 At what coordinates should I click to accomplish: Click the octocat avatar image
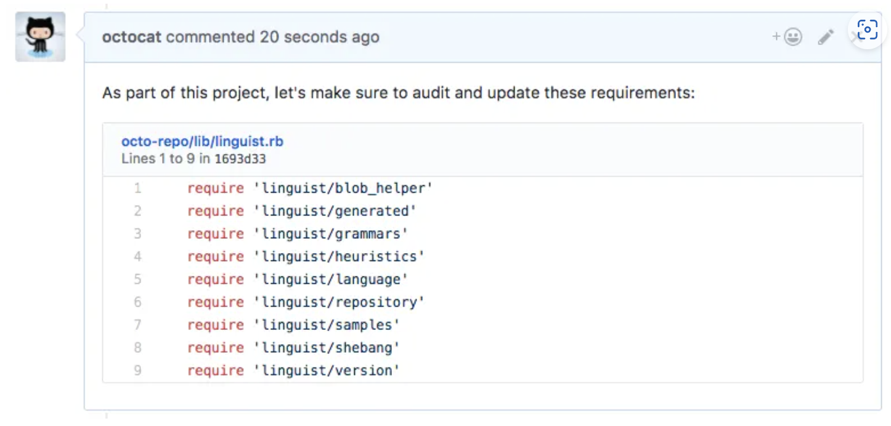[x=40, y=37]
